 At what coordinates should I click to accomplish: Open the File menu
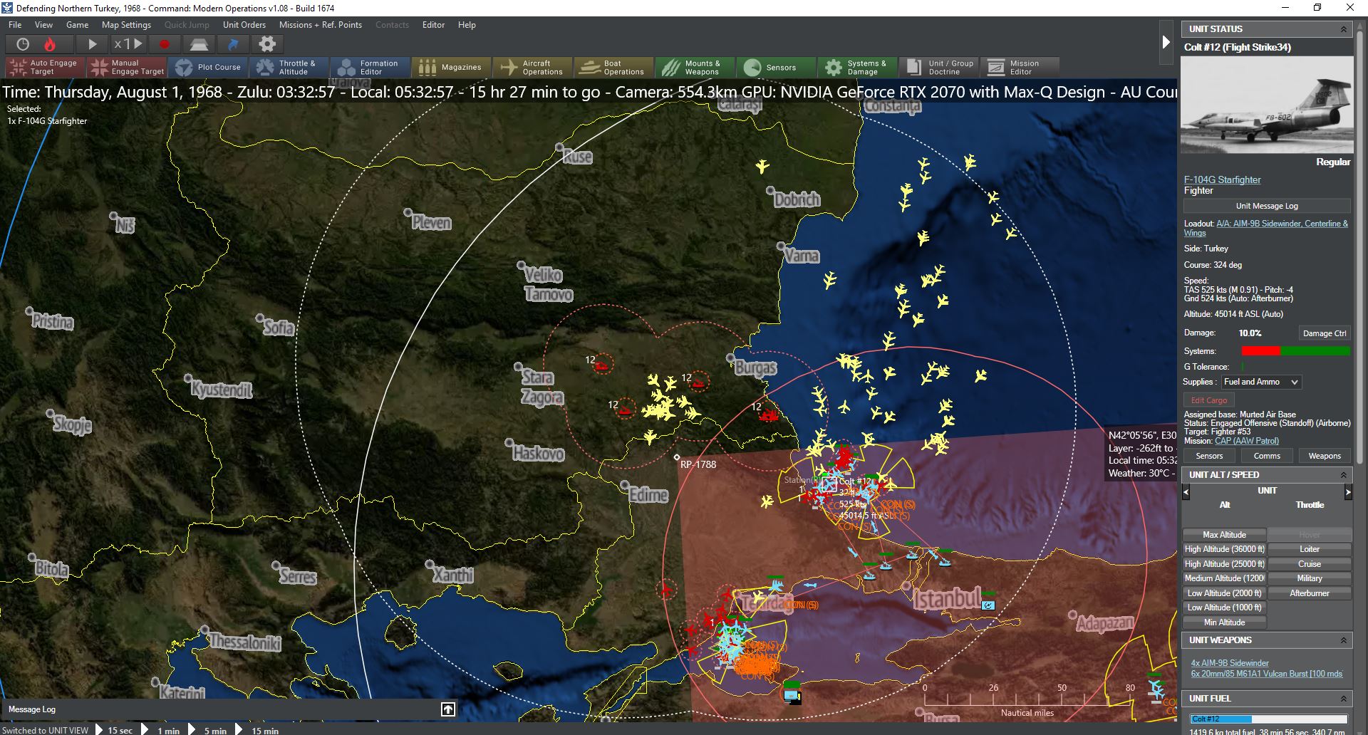click(15, 25)
